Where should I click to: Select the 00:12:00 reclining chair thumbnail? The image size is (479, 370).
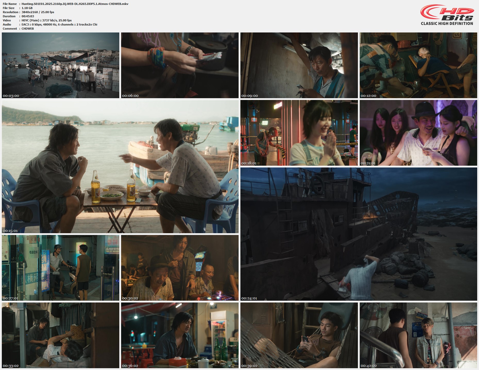pos(418,65)
